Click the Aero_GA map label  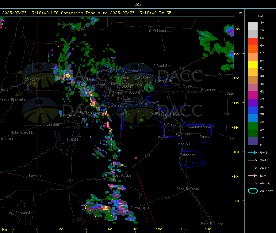click(183, 144)
